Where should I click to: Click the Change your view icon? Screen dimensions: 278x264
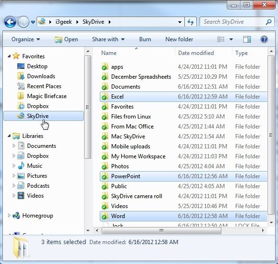221,39
